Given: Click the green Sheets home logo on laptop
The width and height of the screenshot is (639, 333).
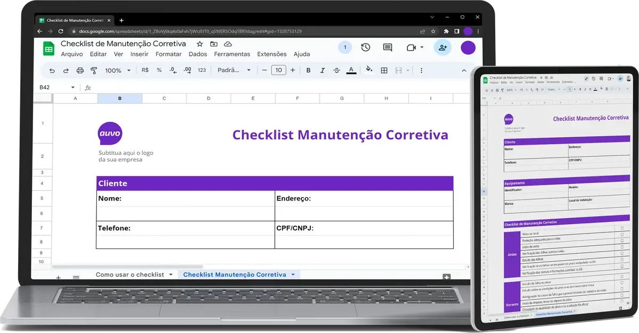Looking at the screenshot, I should (48, 48).
